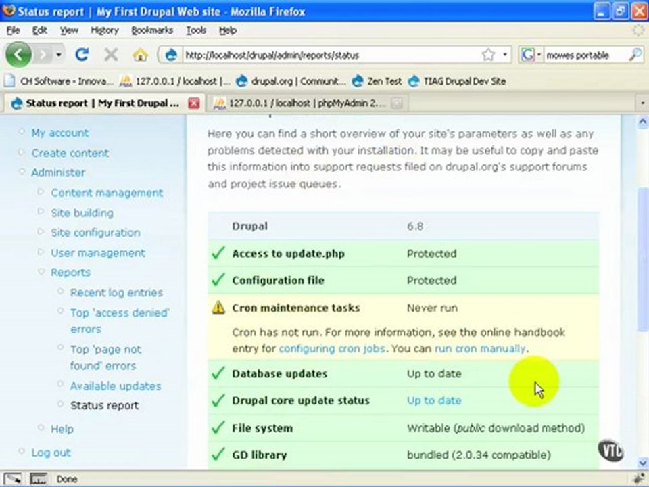
Task: Click the sidebar Help link
Action: (62, 429)
